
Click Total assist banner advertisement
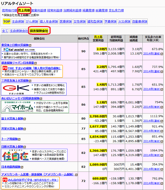click(x=31, y=53)
